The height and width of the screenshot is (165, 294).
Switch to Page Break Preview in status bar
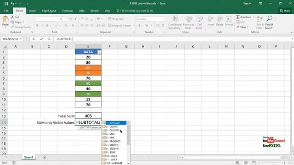pyautogui.click(x=254, y=163)
